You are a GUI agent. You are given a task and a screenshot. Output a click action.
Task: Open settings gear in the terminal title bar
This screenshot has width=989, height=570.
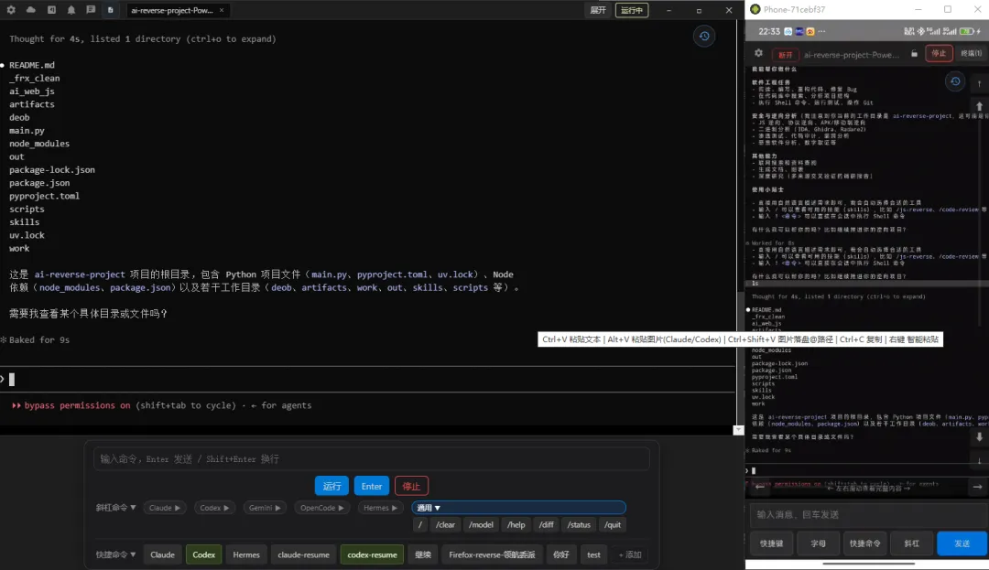click(x=11, y=10)
